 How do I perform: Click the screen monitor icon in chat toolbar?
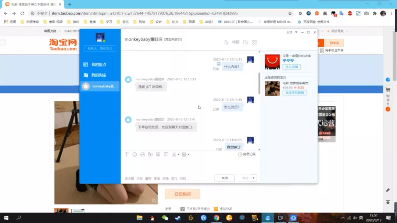click(158, 154)
